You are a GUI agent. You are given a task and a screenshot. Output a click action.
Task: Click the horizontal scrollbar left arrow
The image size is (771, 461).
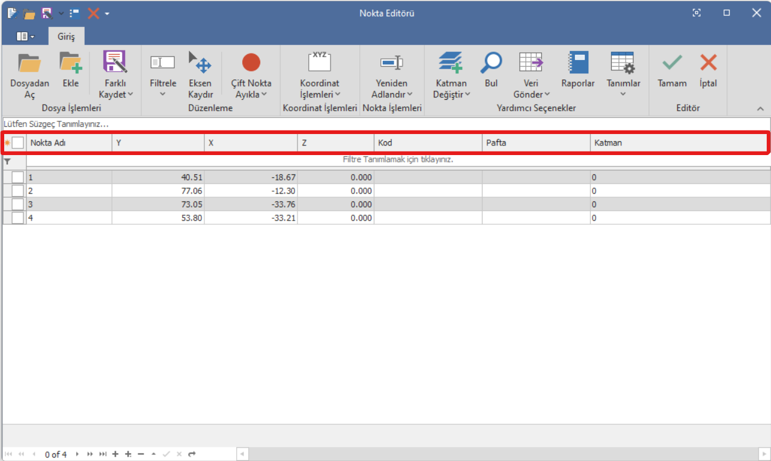pyautogui.click(x=242, y=454)
